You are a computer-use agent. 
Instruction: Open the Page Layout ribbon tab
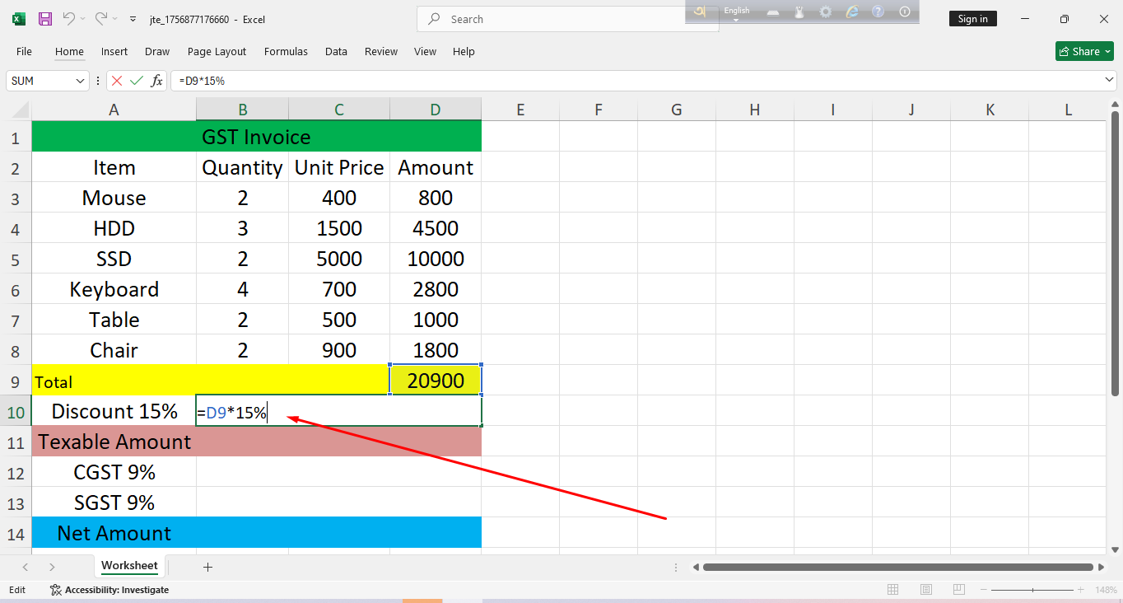click(x=217, y=51)
